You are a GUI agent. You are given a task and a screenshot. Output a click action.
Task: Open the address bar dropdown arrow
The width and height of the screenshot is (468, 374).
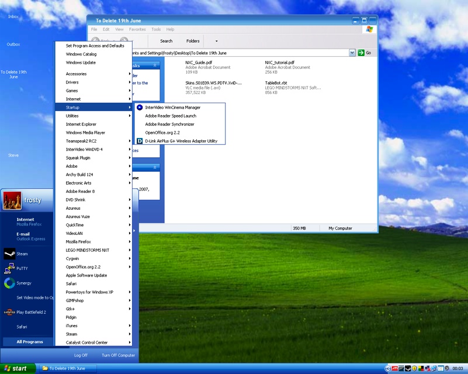(352, 53)
